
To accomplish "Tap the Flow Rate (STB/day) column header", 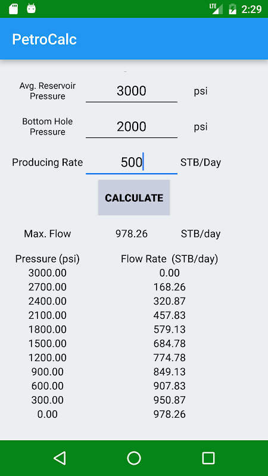I will tap(170, 259).
